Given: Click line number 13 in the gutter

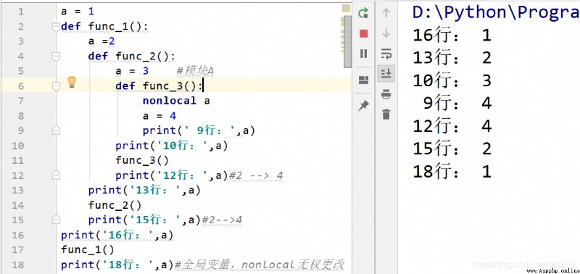Looking at the screenshot, I should click(x=17, y=190).
